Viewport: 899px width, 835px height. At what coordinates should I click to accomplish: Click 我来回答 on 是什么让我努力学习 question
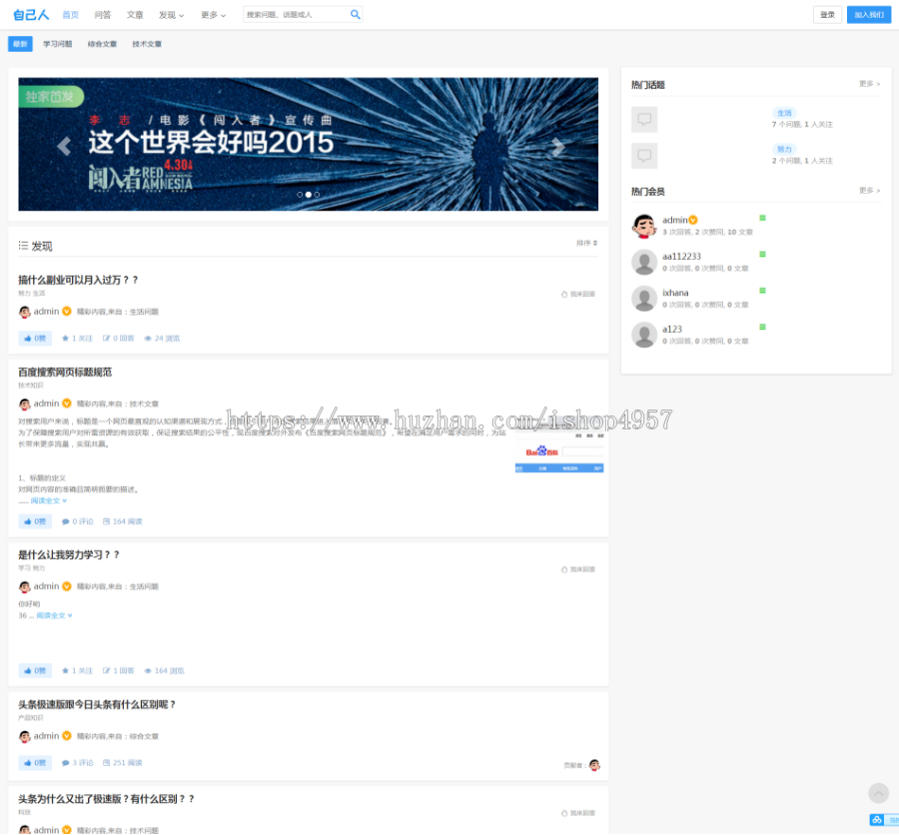pos(578,569)
